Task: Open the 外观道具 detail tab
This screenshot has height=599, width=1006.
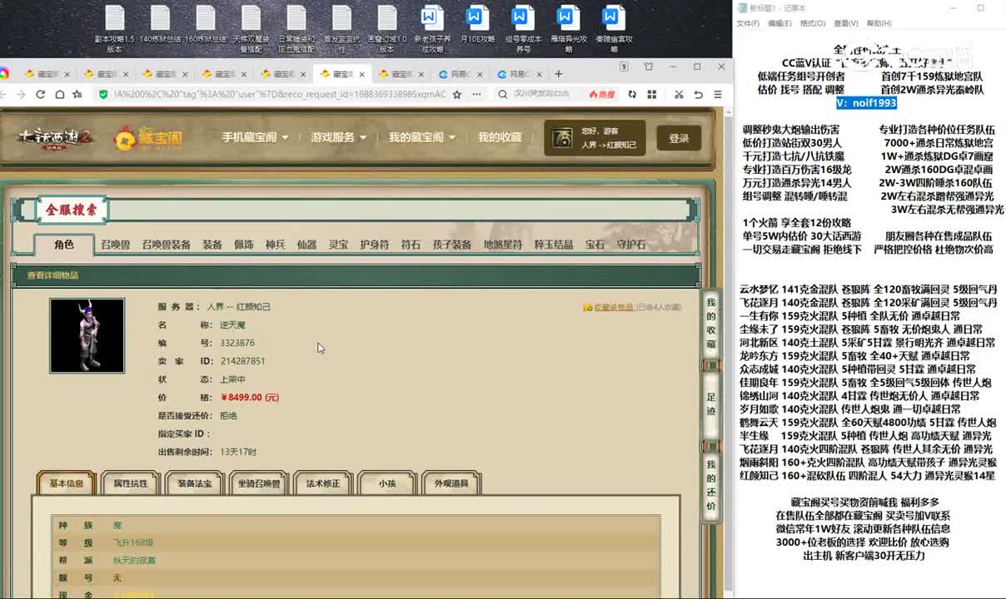Action: (x=451, y=483)
